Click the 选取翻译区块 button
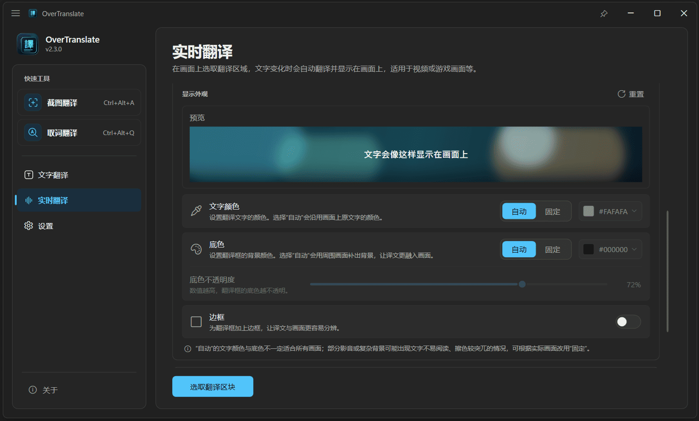The width and height of the screenshot is (699, 421). (x=212, y=386)
